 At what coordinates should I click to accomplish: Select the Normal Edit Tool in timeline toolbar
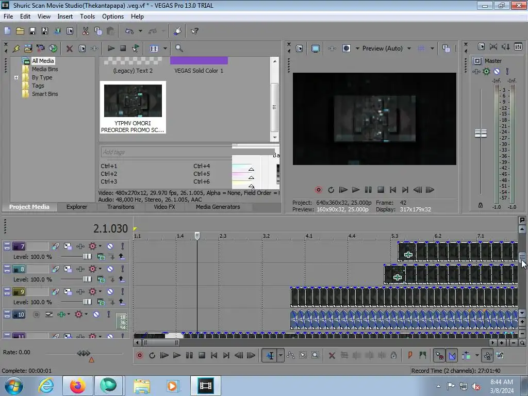[x=270, y=355]
